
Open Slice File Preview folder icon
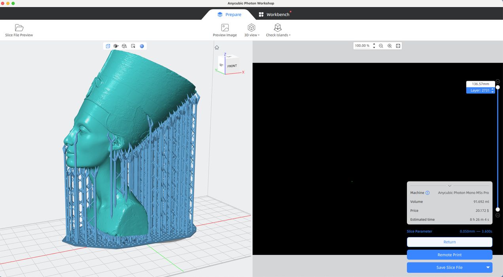point(19,28)
